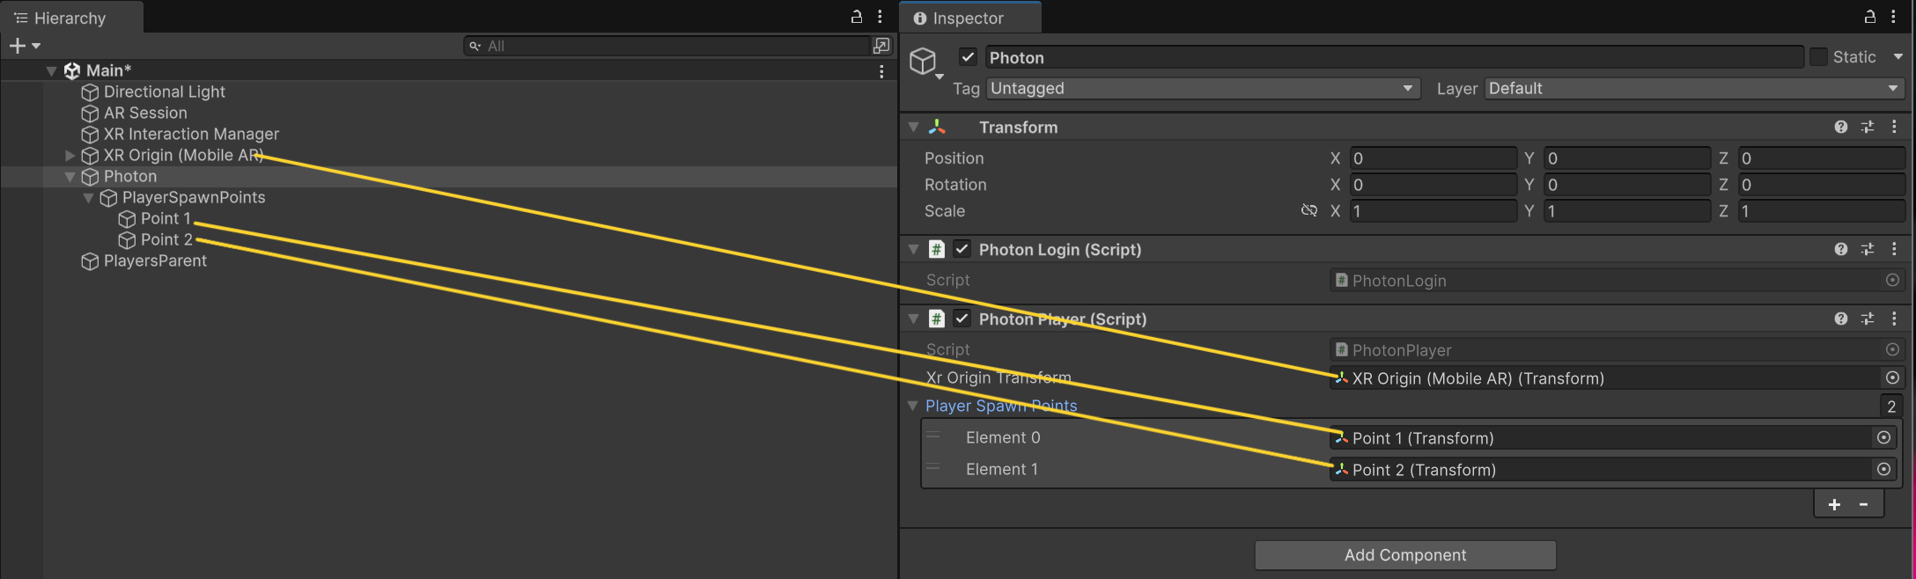The image size is (1916, 579).
Task: Click the Hierarchy search field
Action: pyautogui.click(x=667, y=46)
